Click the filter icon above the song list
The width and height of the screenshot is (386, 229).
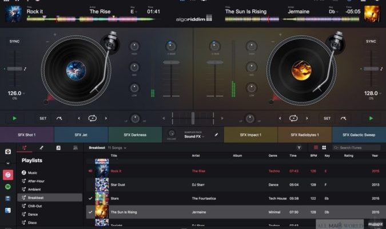coord(299,148)
